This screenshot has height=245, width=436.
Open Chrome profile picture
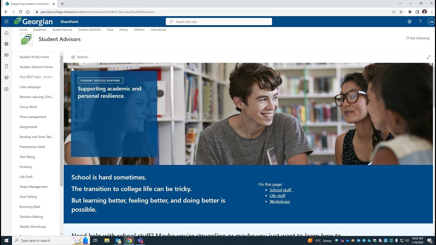point(424,12)
